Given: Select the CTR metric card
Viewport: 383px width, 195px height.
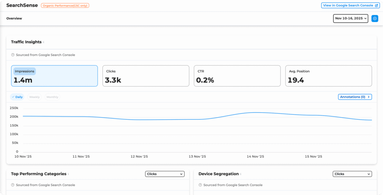Looking at the screenshot, I should pos(237,76).
